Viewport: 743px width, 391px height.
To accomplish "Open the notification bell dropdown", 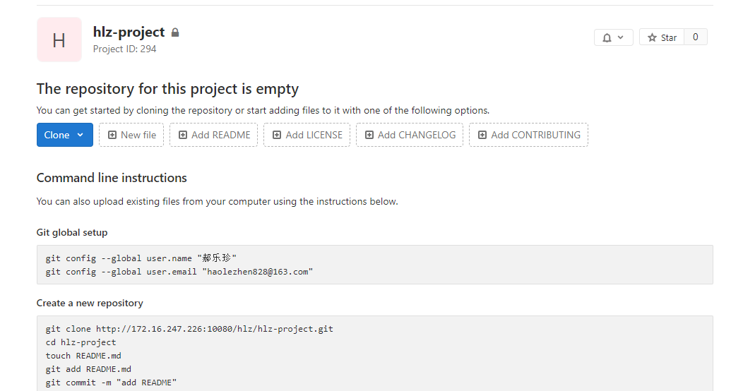I will click(613, 37).
